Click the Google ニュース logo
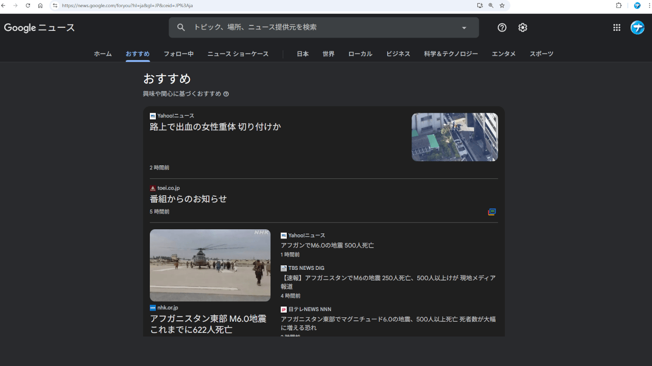652x366 pixels. tap(39, 28)
